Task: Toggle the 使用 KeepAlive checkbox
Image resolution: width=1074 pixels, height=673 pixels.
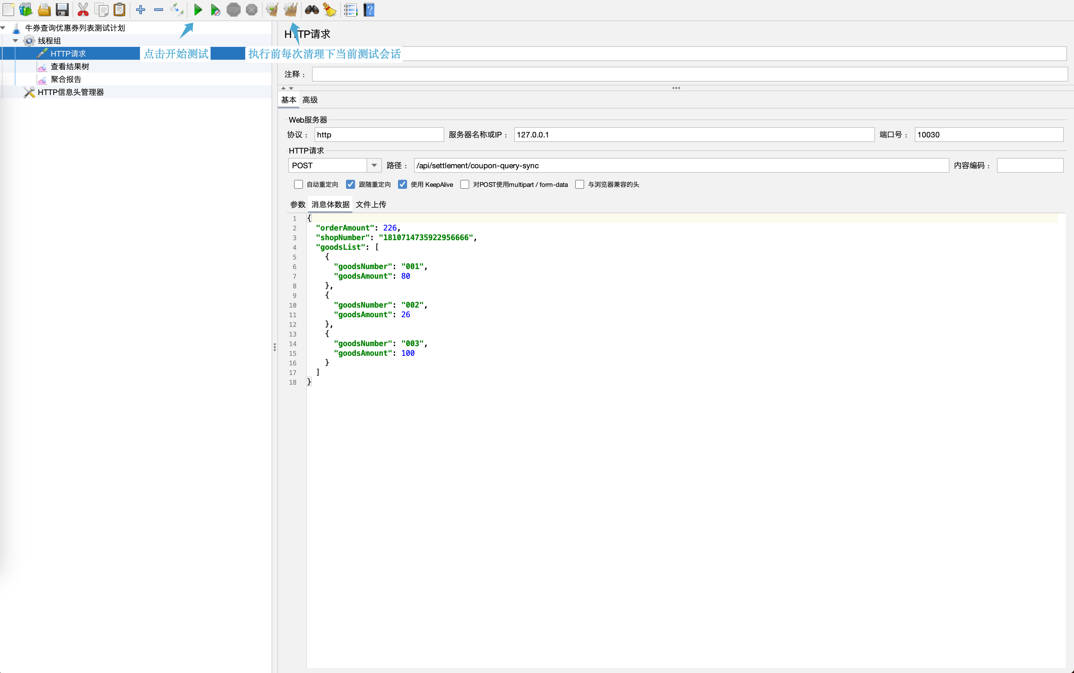Action: (403, 184)
